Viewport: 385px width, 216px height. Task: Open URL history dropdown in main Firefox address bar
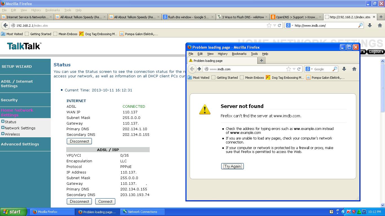[275, 25]
